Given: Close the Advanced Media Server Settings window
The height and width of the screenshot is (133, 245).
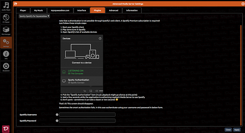Looking at the screenshot, I should pos(243,4).
